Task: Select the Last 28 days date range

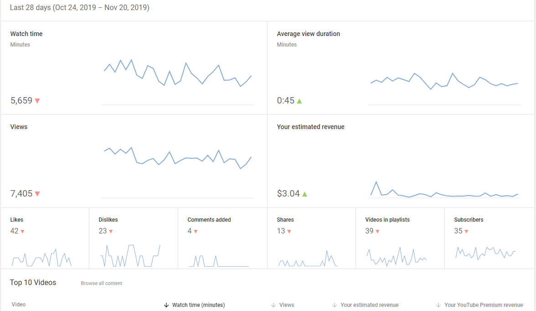Action: coord(80,8)
